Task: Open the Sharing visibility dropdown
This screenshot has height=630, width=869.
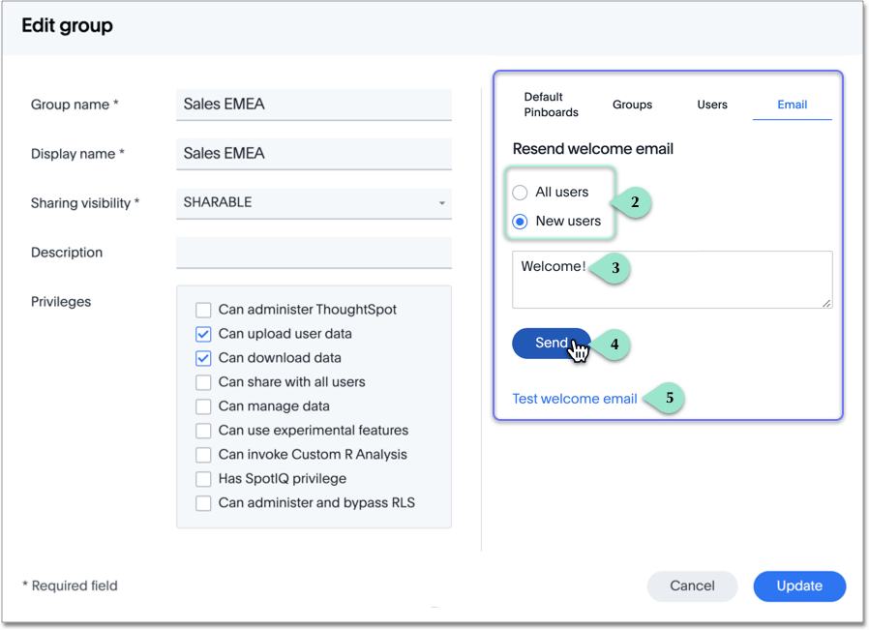Action: 314,203
